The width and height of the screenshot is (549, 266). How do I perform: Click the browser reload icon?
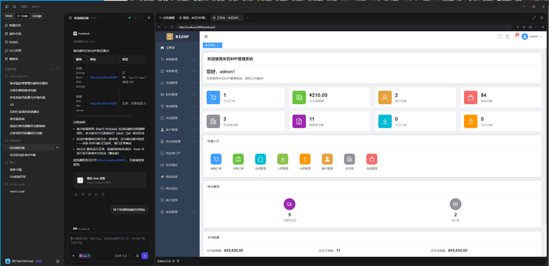pyautogui.click(x=172, y=27)
